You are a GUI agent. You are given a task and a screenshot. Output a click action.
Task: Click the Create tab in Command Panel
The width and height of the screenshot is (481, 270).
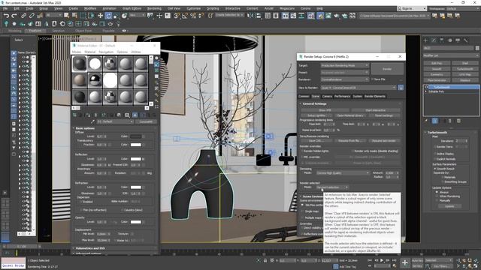pos(426,40)
